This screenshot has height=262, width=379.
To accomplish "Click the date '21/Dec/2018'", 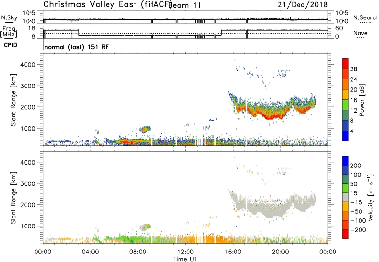I will pos(303,4).
